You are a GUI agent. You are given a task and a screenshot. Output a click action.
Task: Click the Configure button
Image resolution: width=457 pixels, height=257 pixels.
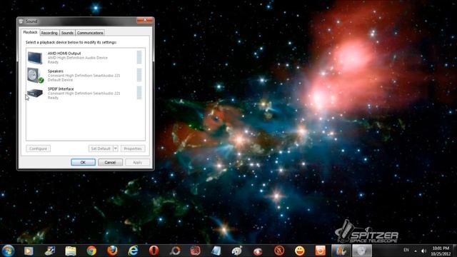(38, 148)
